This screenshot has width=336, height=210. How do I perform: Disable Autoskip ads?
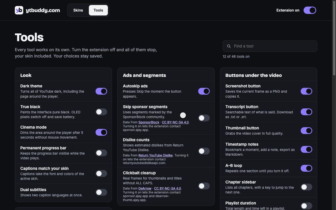coord(204,91)
